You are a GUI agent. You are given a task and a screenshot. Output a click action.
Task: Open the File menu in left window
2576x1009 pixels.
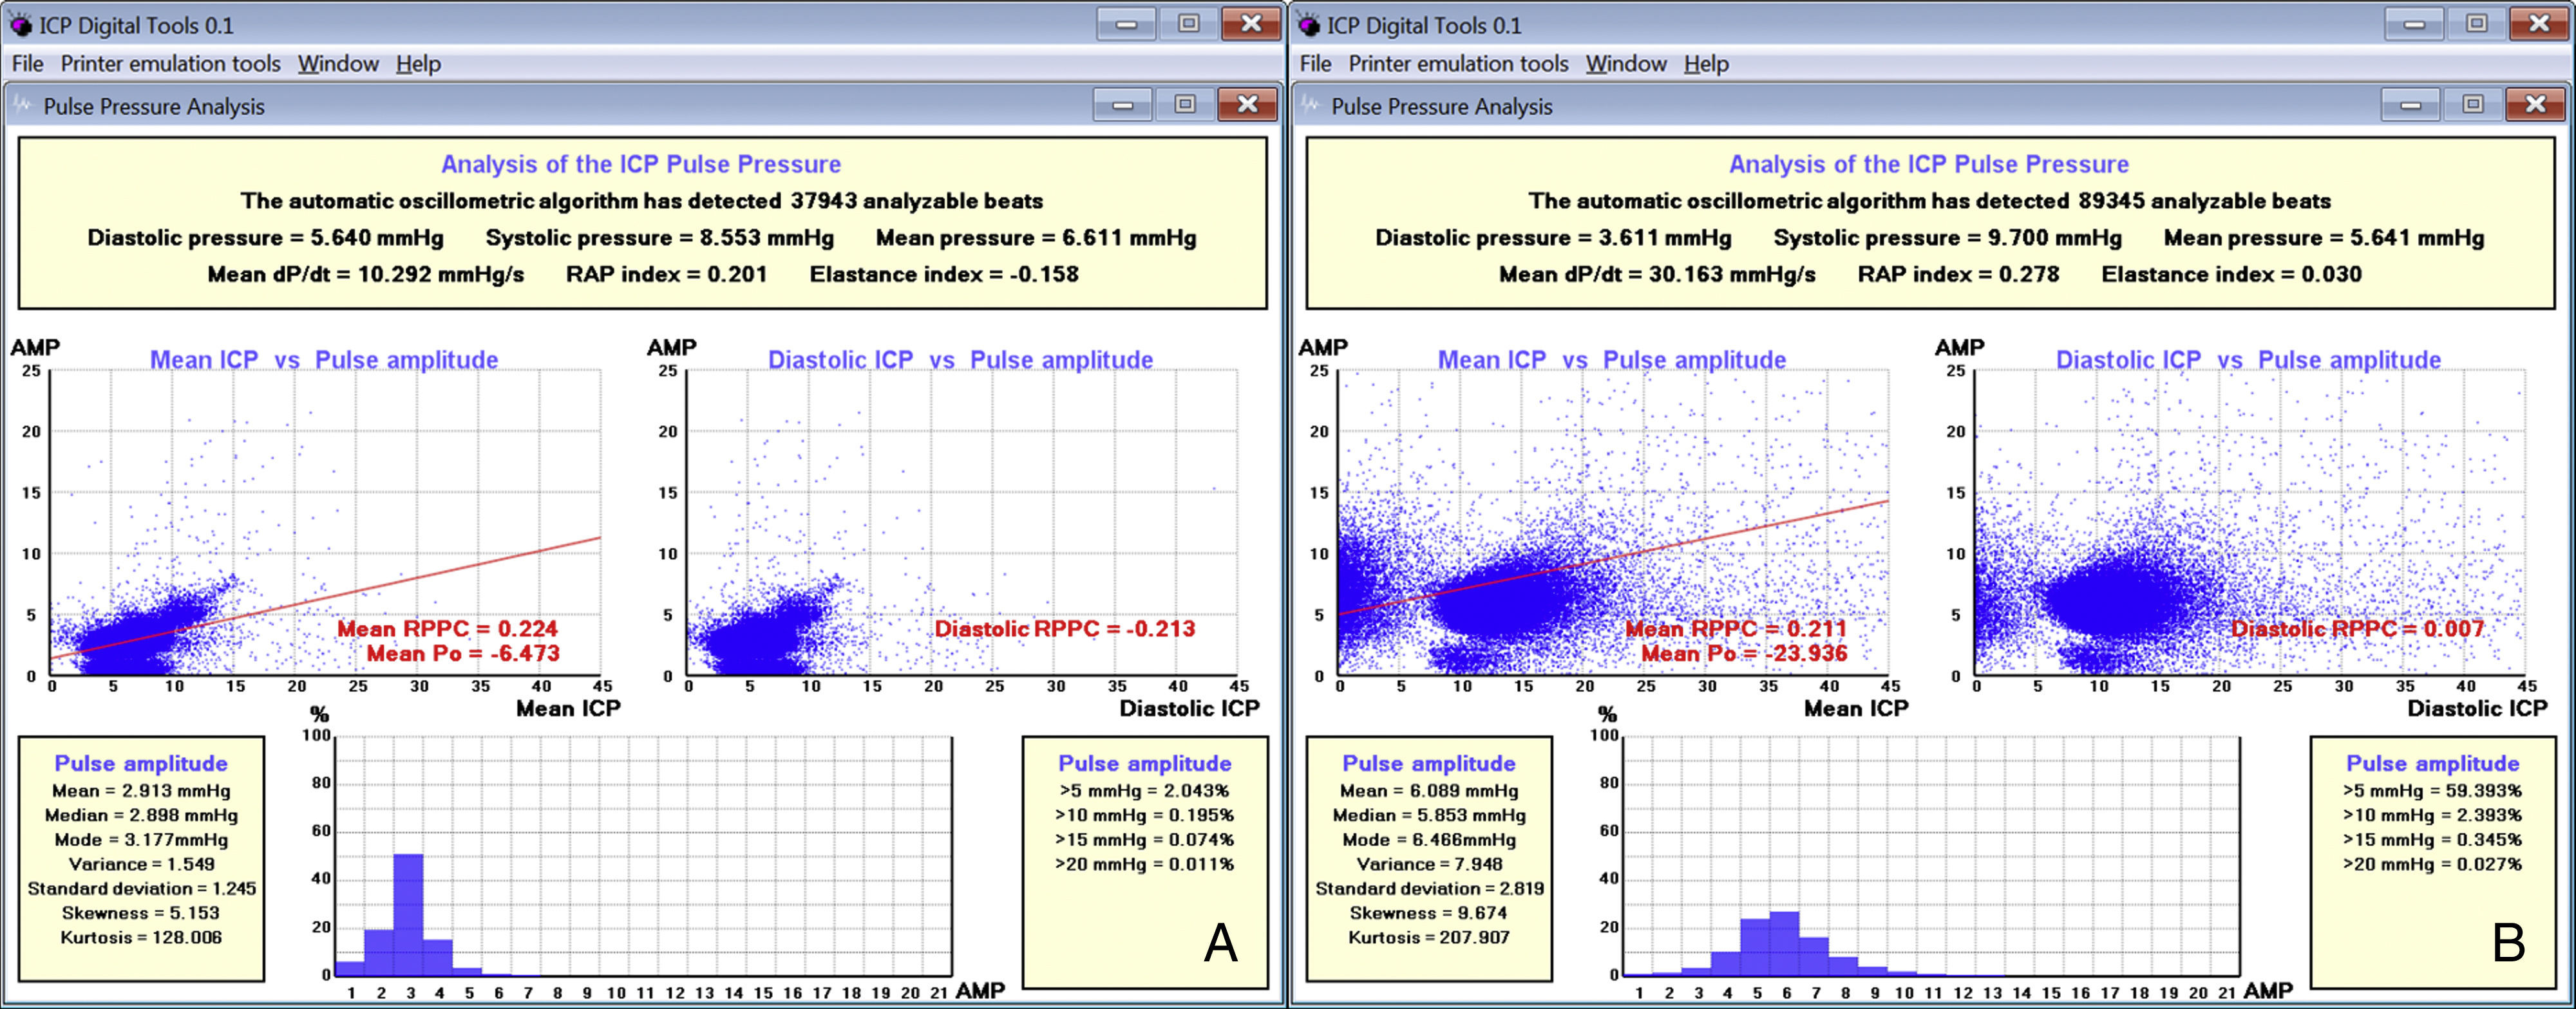click(27, 64)
